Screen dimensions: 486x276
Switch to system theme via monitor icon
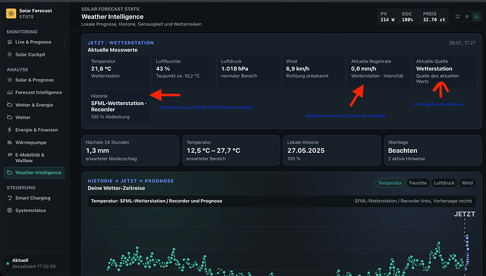(458, 17)
